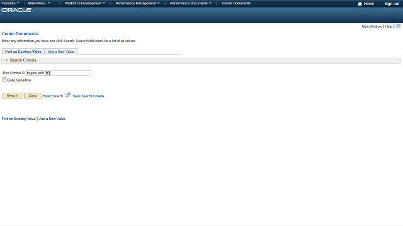
Task: Select the Create Documents breadcrumb
Action: click(236, 3)
